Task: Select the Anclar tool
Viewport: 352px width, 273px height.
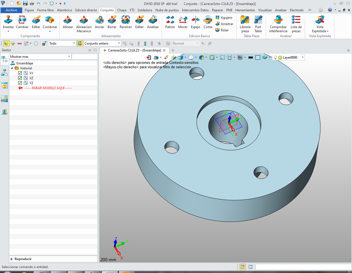Action: (x=100, y=22)
